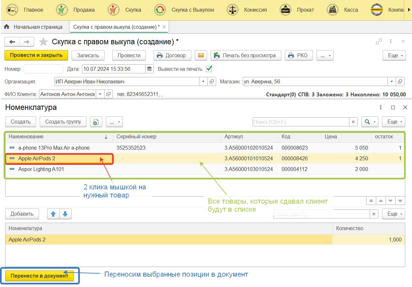Click the РКО print button
Viewport: 412px width, 287px height.
click(x=299, y=55)
